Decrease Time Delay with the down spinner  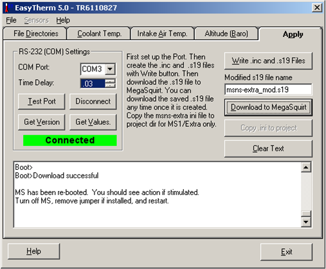click(111, 86)
